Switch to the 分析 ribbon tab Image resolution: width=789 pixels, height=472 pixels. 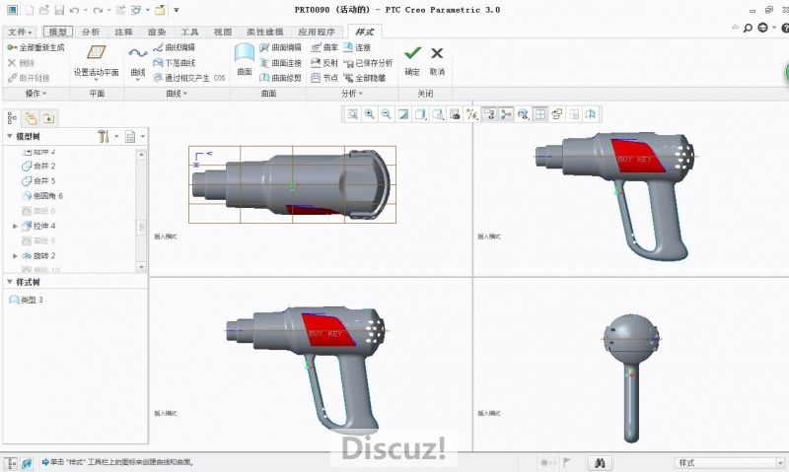[x=90, y=32]
